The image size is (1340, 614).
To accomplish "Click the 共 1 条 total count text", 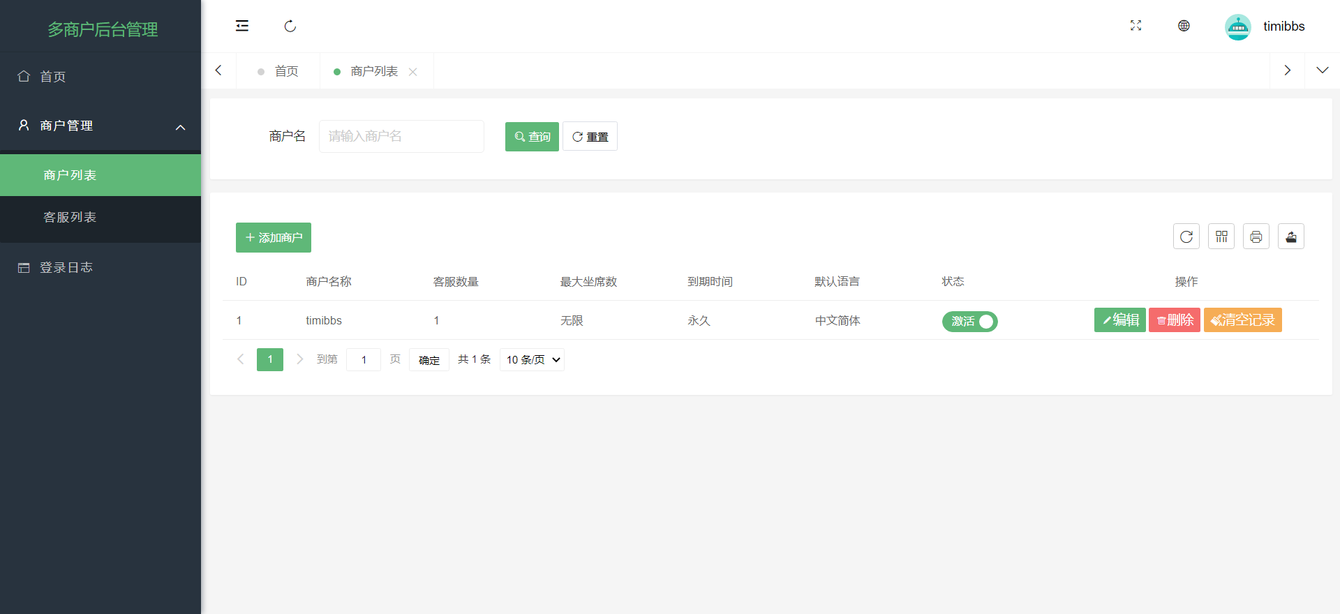I will click(475, 359).
